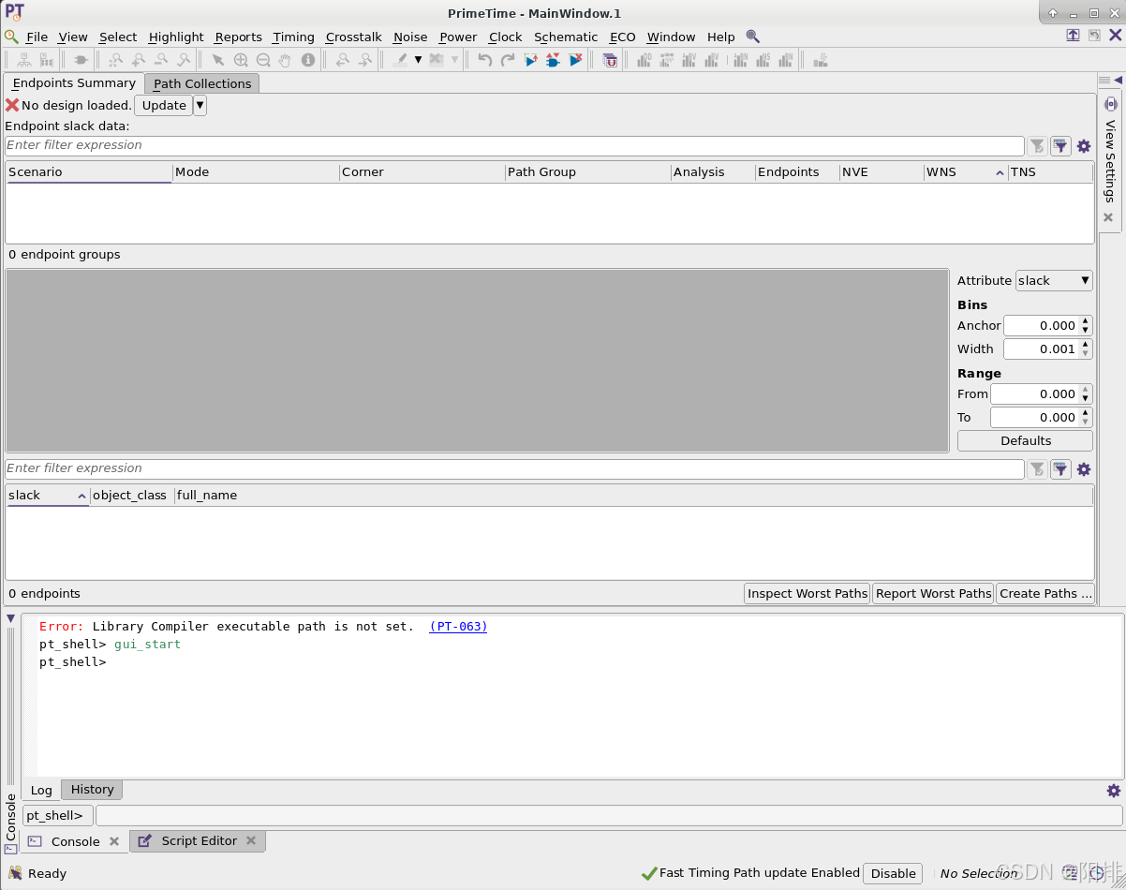Click the Path Group column header

click(588, 172)
